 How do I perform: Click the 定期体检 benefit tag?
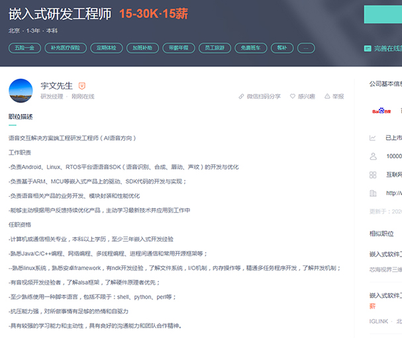[106, 48]
